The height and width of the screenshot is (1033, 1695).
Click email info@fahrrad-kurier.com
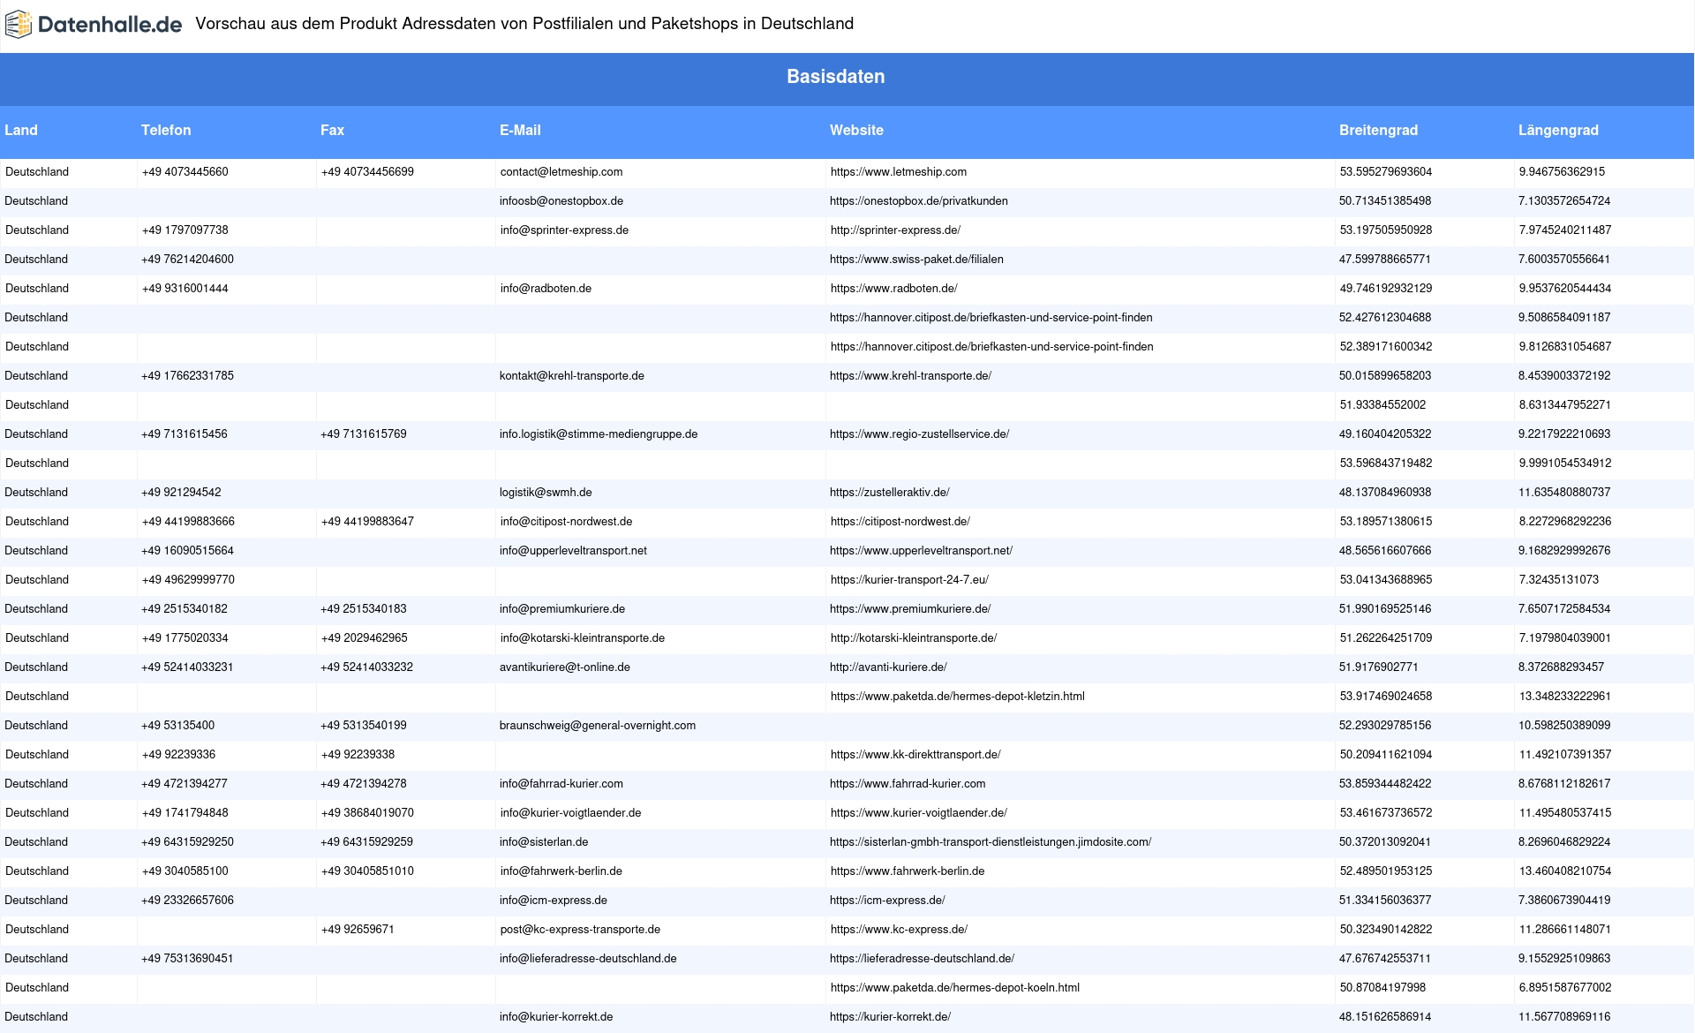coord(561,784)
